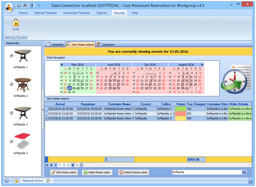Select highlighted date 23 in May 2016
Viewport: 256px width, 187px height.
click(69, 88)
